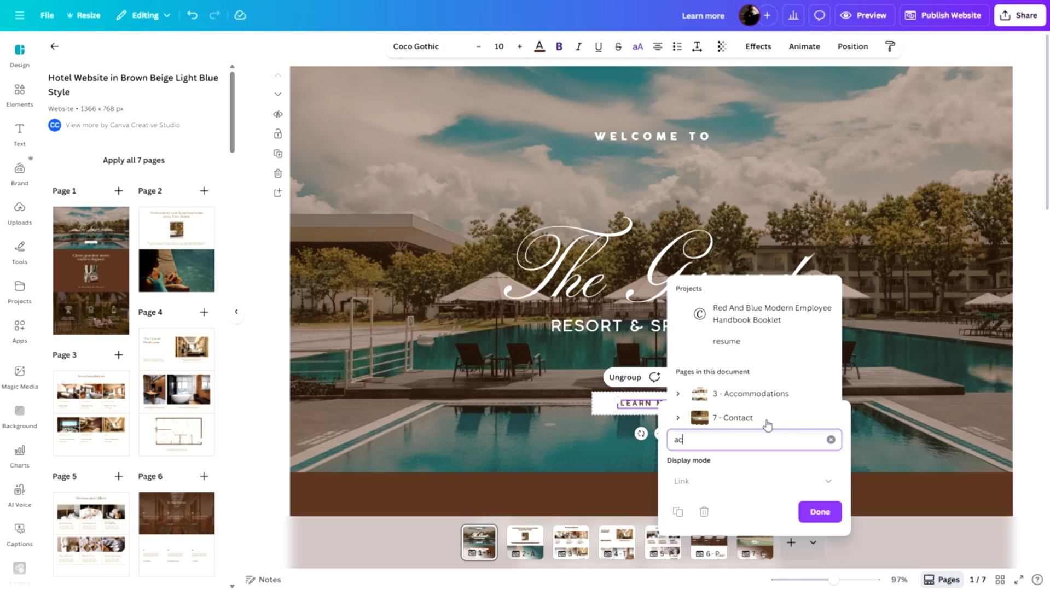Clear the link search field
The width and height of the screenshot is (1050, 590).
pos(831,440)
